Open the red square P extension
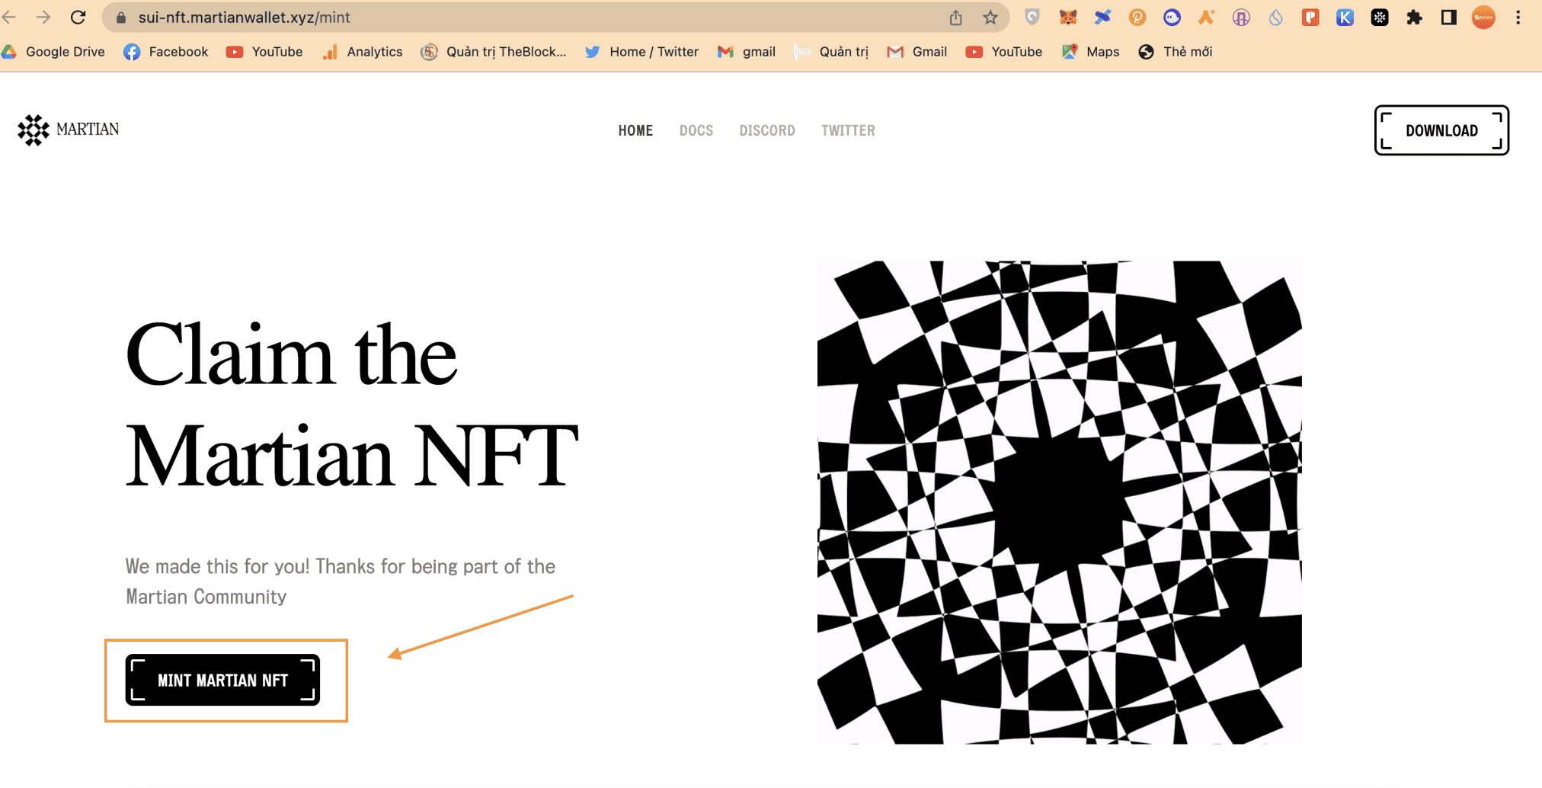 pyautogui.click(x=1310, y=17)
